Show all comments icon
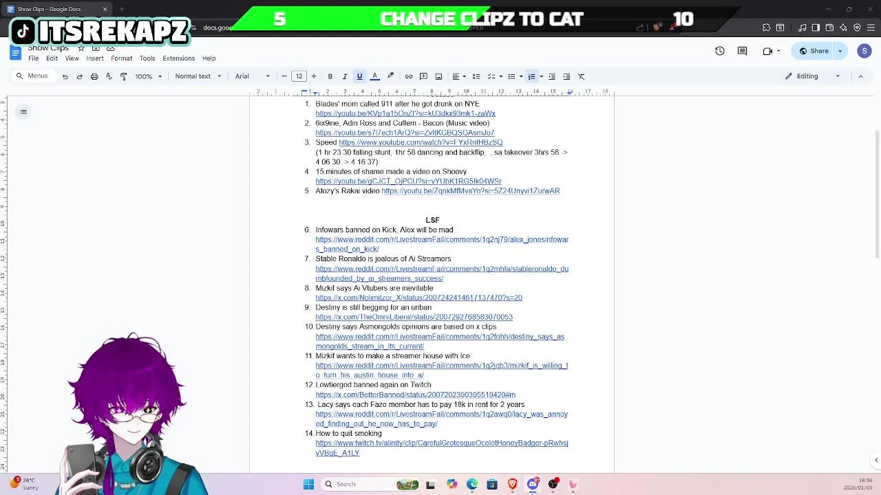This screenshot has width=881, height=495. click(742, 51)
